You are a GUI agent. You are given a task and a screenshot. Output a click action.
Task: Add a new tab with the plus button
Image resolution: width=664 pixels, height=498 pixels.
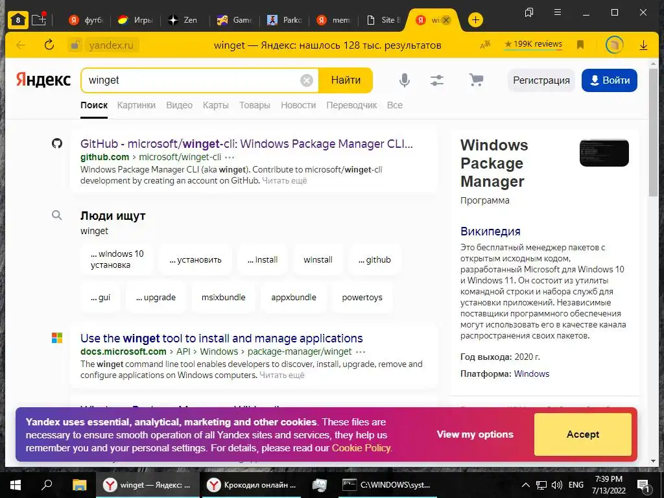coord(475,20)
